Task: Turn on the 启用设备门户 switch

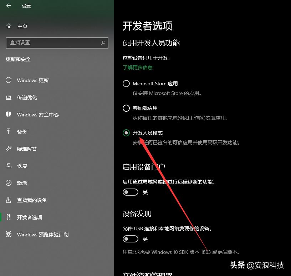Action: [131, 192]
